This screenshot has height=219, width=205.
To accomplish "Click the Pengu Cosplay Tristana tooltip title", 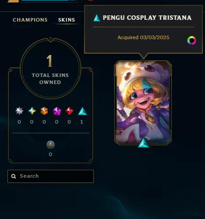I will click(147, 18).
